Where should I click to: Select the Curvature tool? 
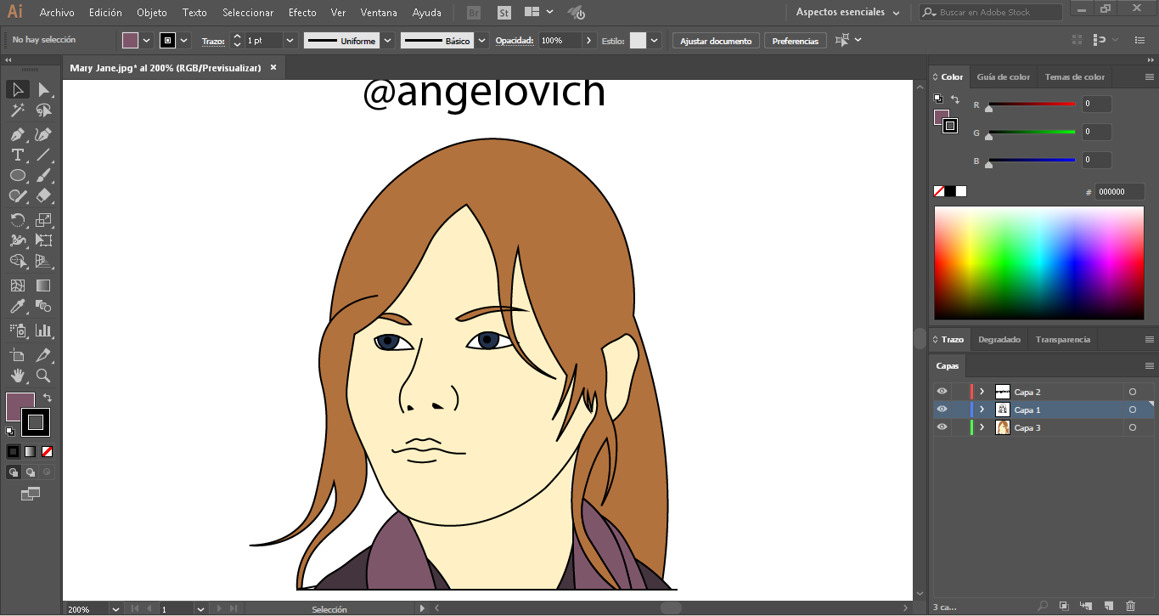point(43,134)
